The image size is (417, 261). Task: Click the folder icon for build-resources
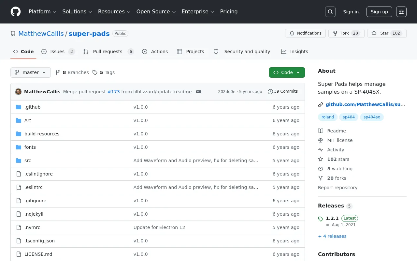tap(19, 134)
